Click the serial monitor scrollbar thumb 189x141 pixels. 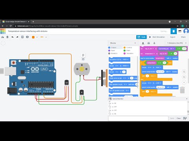[188, 112]
